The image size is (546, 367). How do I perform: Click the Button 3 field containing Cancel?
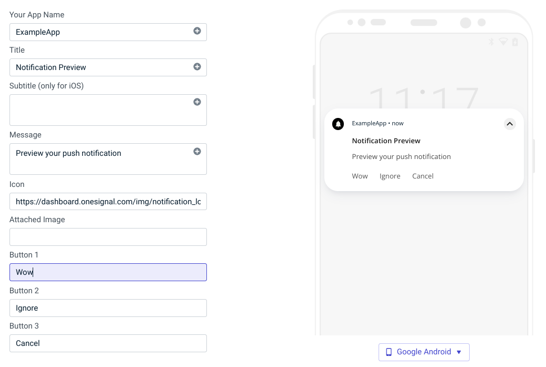point(108,343)
